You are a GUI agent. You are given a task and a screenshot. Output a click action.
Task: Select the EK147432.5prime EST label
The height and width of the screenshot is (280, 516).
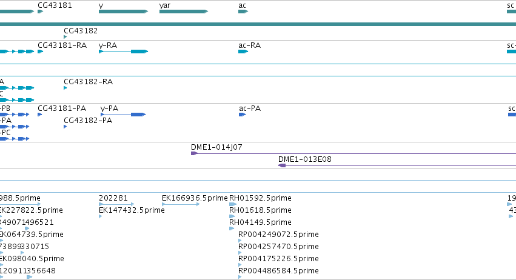click(132, 210)
